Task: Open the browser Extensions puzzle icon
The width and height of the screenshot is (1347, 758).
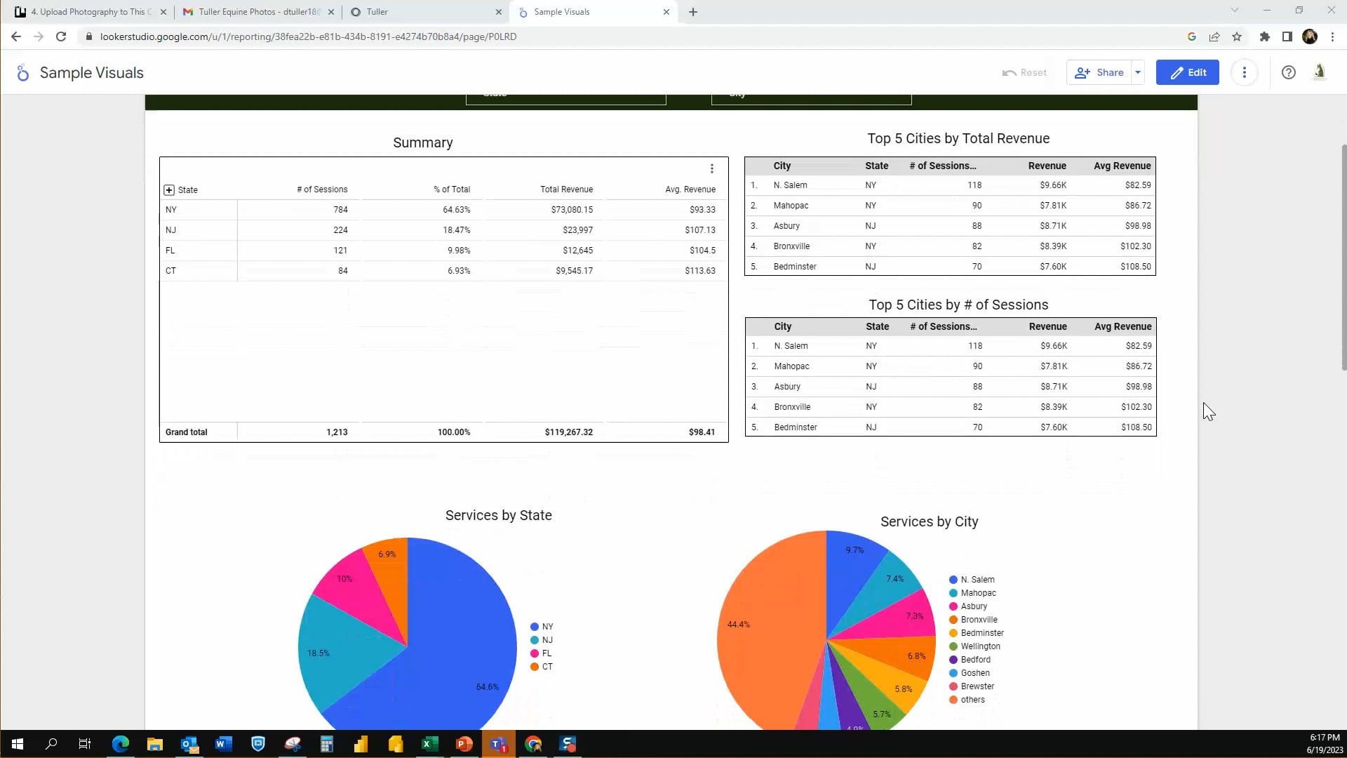Action: (1264, 36)
